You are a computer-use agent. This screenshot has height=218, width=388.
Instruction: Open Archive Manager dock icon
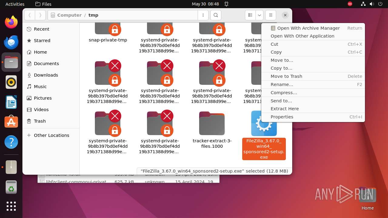[11, 167]
